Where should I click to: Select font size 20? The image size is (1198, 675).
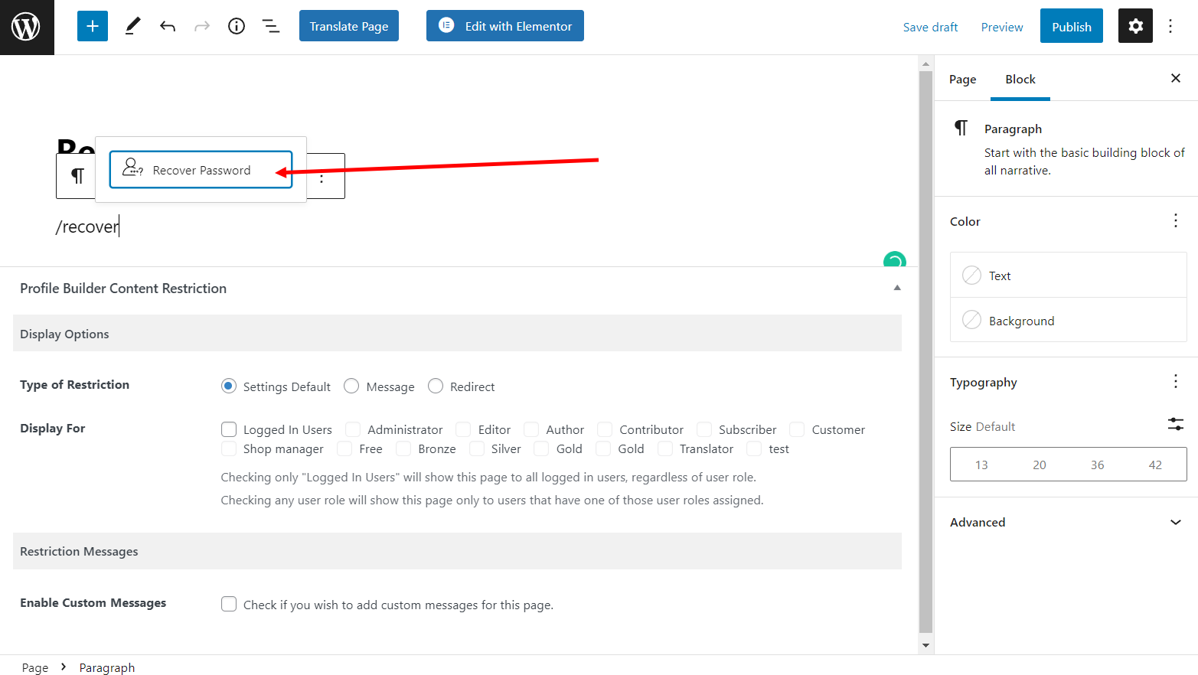[x=1040, y=465]
